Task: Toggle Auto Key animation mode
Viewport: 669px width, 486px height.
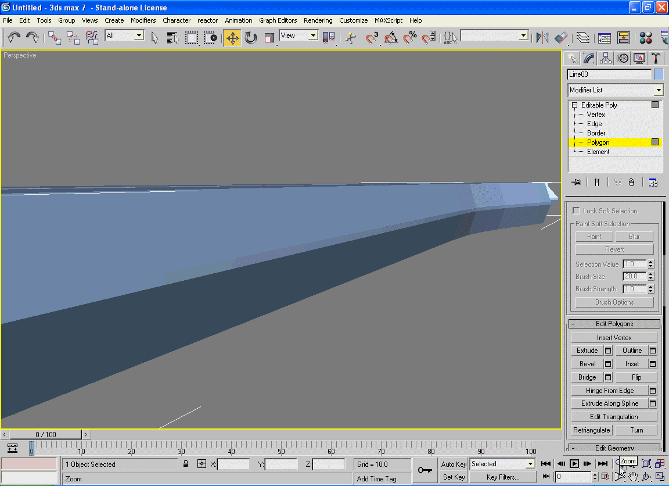Action: pyautogui.click(x=454, y=464)
